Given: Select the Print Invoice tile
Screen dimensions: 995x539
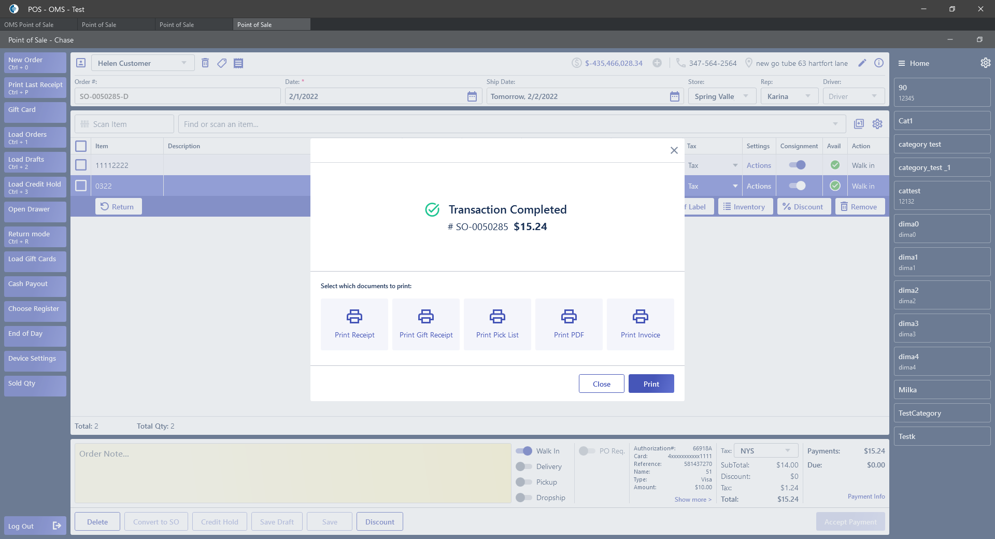Looking at the screenshot, I should click(641, 324).
